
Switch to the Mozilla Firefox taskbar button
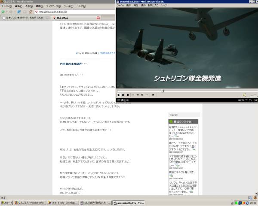coord(30,203)
